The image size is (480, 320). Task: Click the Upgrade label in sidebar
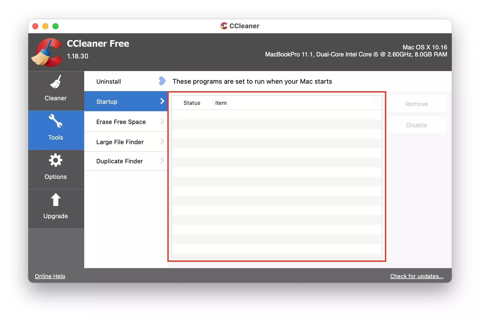pyautogui.click(x=55, y=216)
